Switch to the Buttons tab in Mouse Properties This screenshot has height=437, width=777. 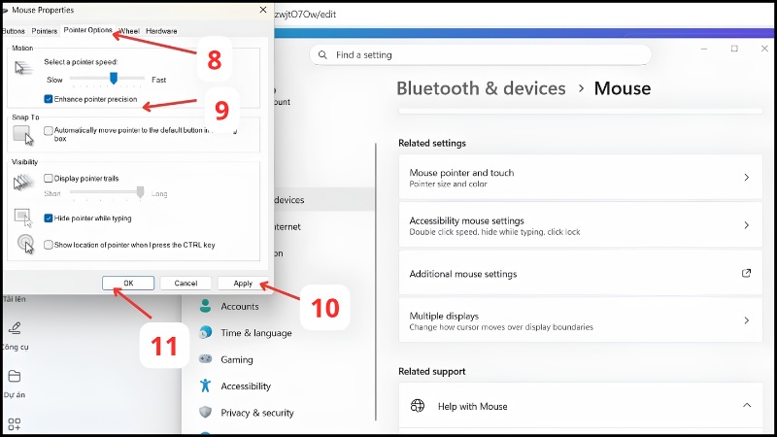(x=14, y=31)
